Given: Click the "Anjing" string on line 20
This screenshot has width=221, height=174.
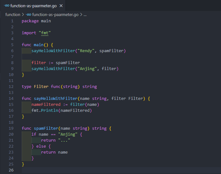Looking at the screenshot, I should pos(68,134).
